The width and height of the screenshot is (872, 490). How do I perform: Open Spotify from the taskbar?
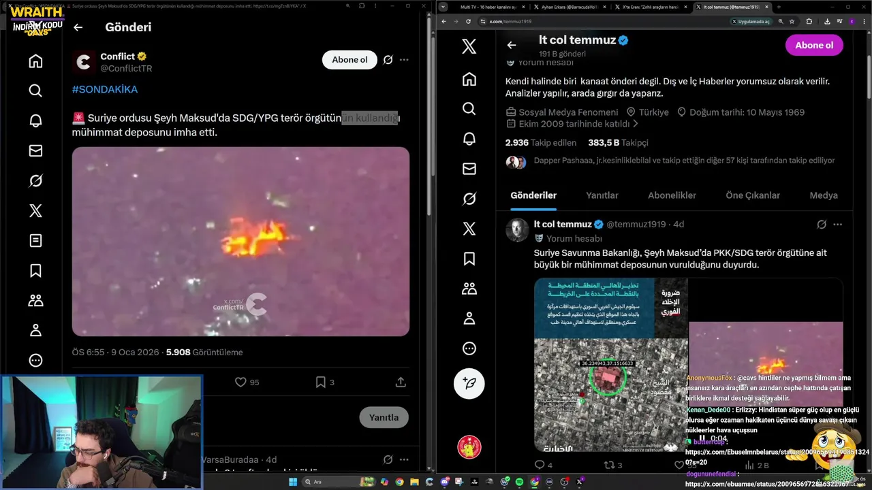(x=519, y=482)
